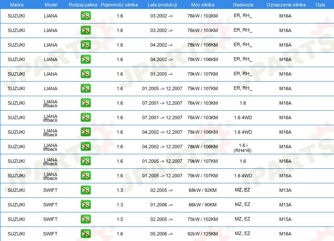Select engine capacity '1.5'
The image size is (334, 241).
pos(120,219)
